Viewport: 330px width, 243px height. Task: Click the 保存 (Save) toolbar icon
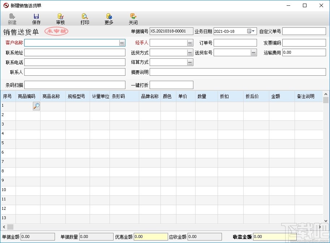[x=36, y=18]
